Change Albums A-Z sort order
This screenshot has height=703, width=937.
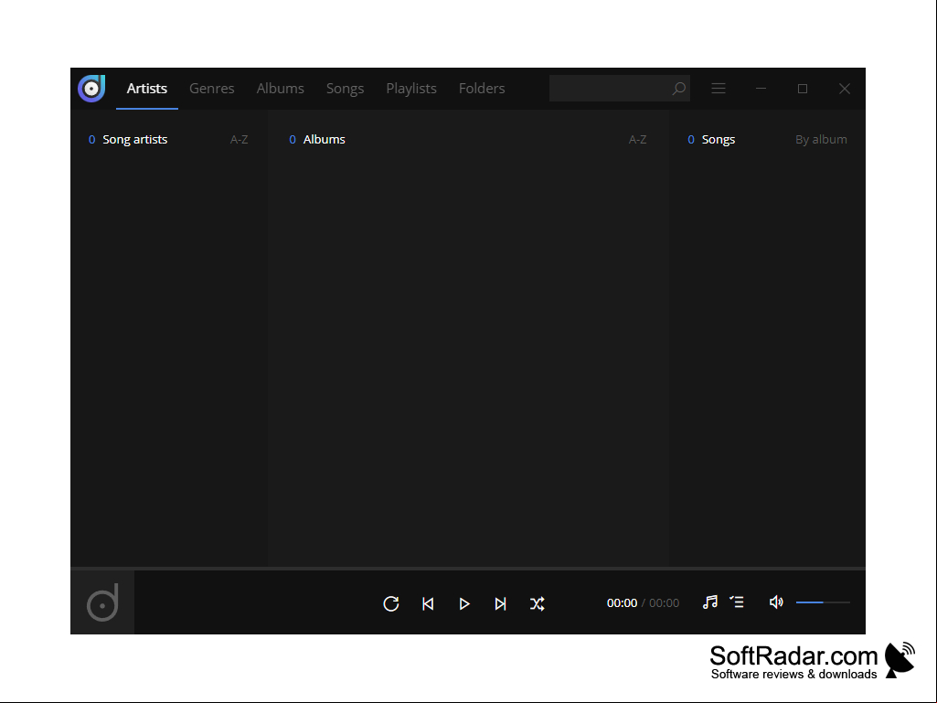point(637,139)
